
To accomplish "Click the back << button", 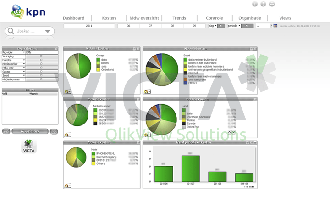I will (6, 131).
